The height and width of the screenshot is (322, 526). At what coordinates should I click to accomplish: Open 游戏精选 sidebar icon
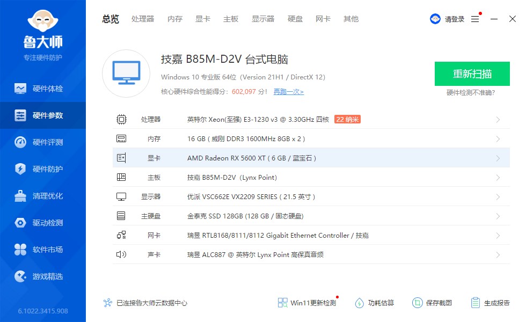(x=20, y=276)
